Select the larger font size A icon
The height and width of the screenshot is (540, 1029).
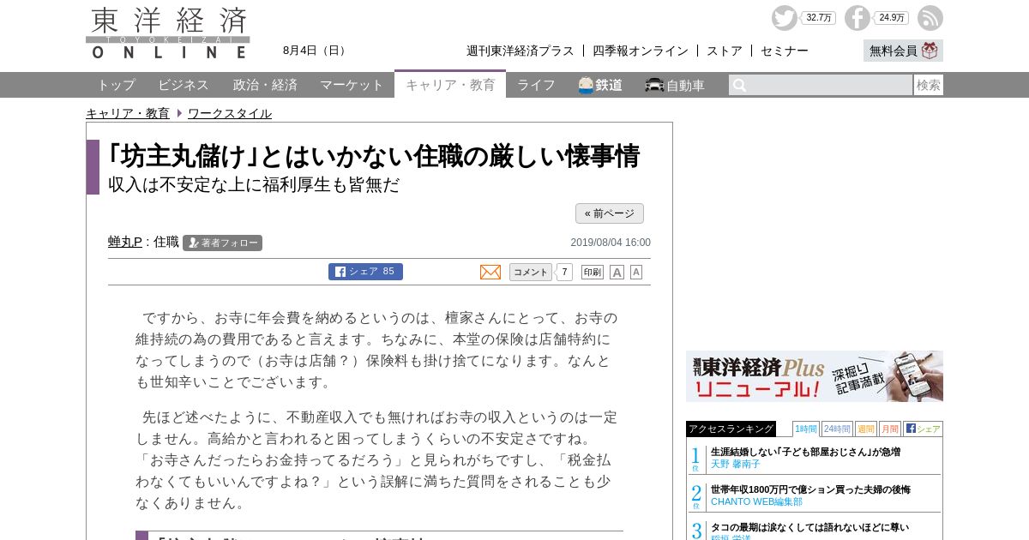pos(617,272)
